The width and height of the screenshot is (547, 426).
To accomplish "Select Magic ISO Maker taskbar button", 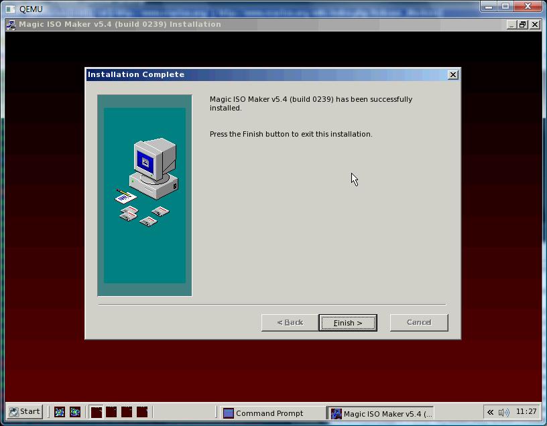I will coord(382,413).
